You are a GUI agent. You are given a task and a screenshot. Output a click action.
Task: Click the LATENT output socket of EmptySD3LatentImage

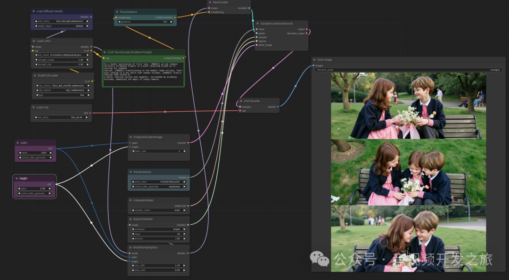188,143
